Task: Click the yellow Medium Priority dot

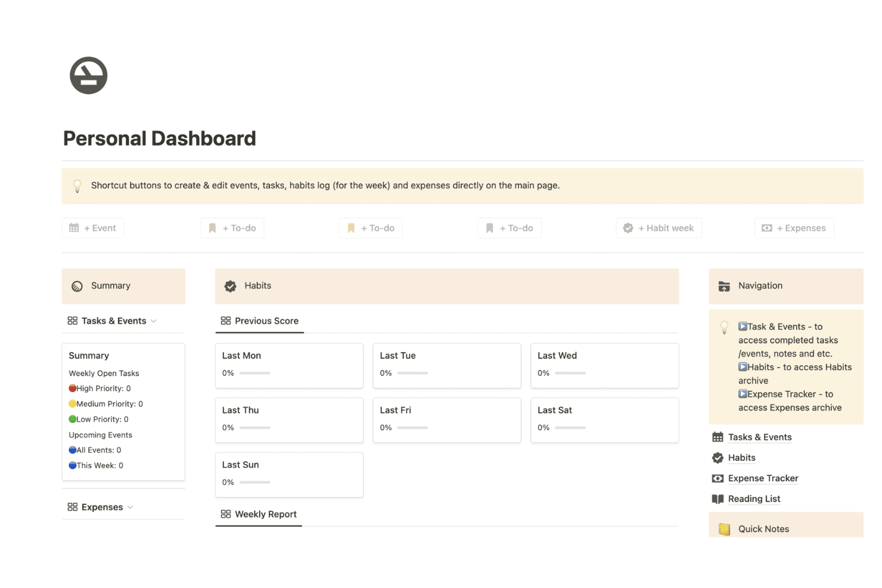Action: click(73, 404)
